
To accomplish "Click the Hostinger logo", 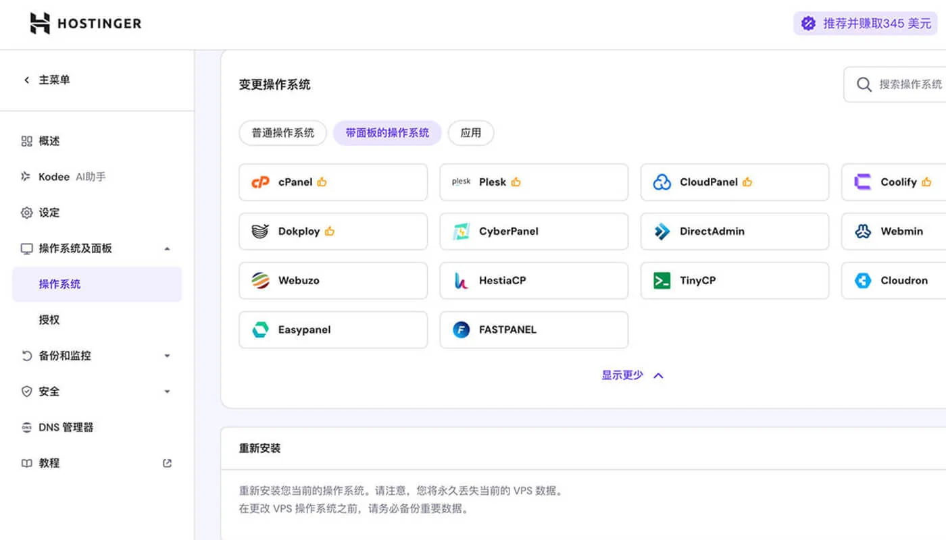I will pos(84,23).
